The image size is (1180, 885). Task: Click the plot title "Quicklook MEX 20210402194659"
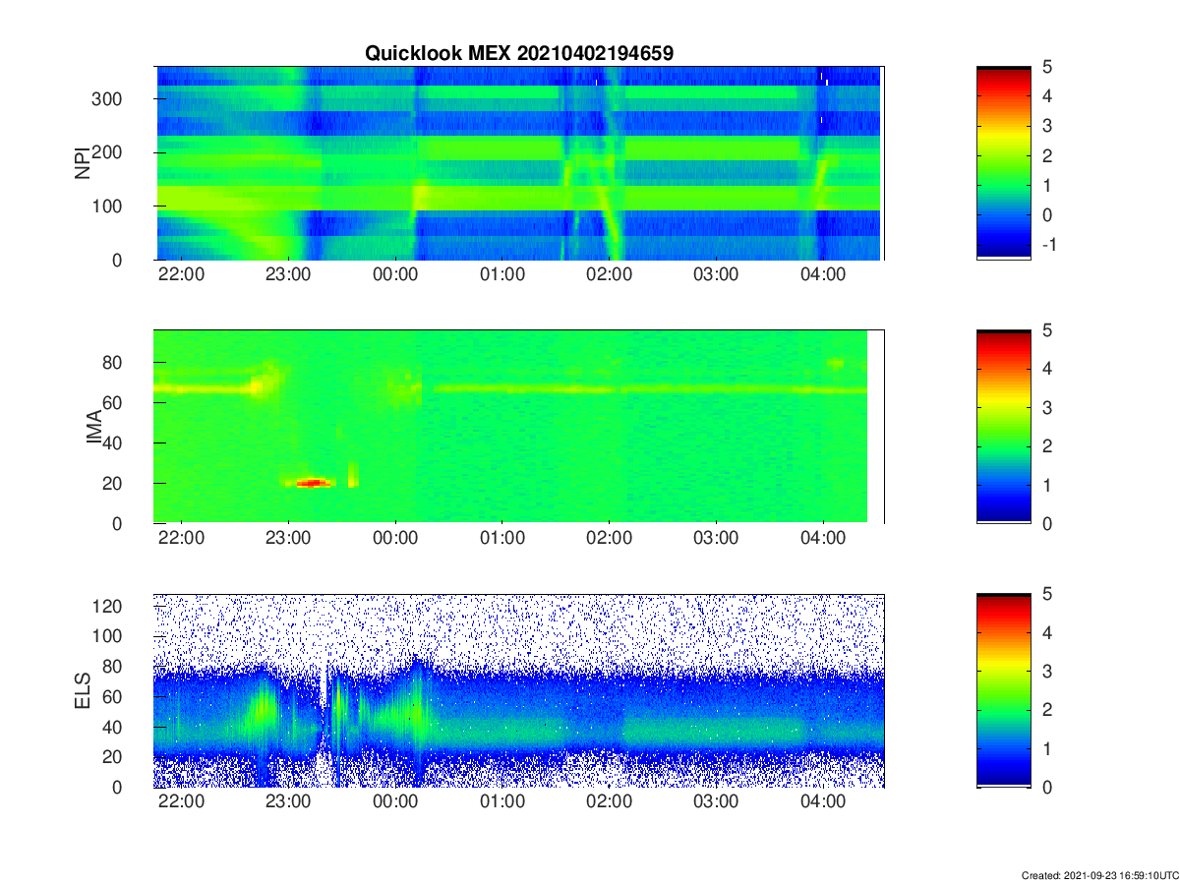(519, 54)
